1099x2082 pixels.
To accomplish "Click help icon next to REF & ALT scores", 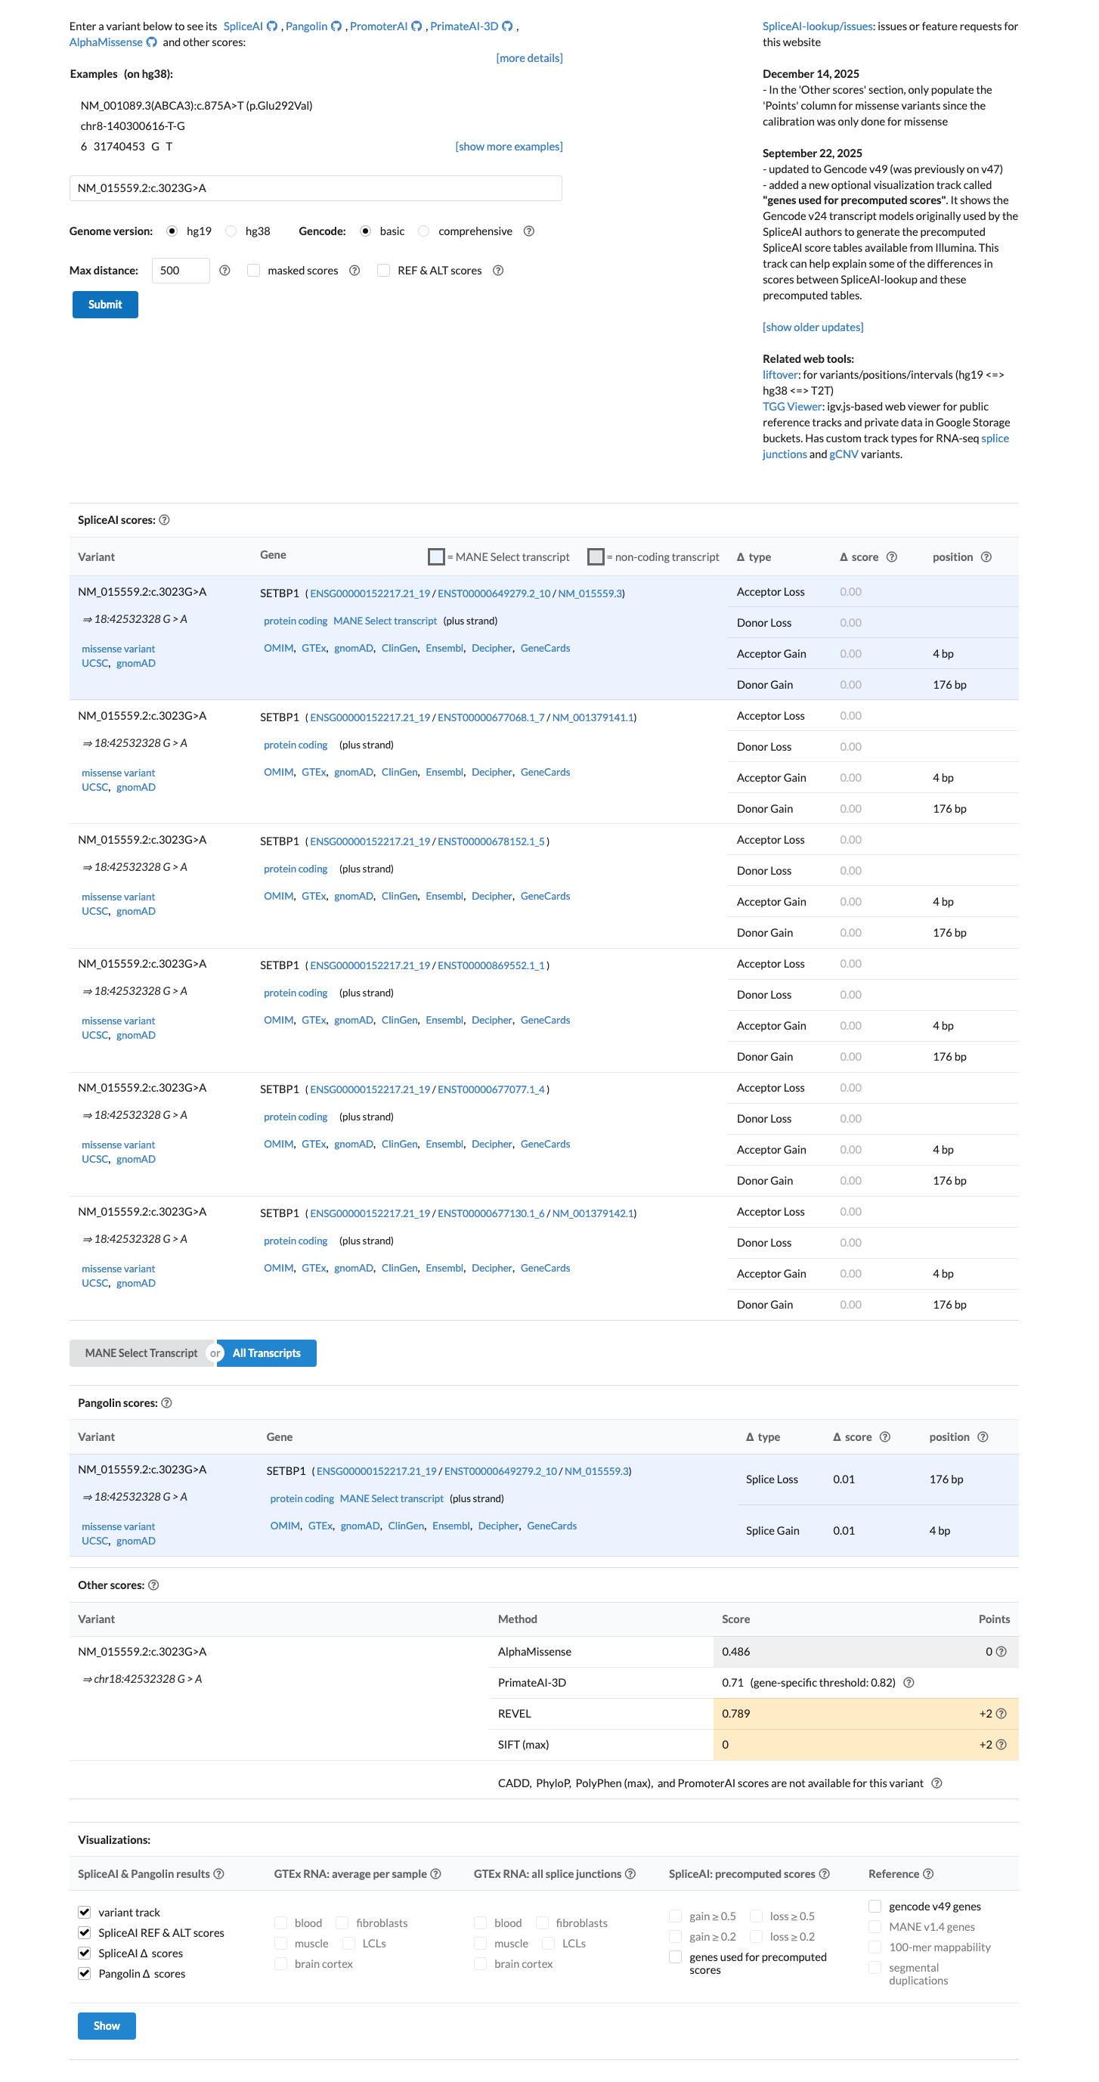I will click(x=498, y=271).
